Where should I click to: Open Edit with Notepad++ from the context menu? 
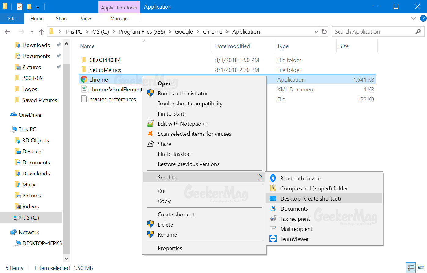pos(184,124)
